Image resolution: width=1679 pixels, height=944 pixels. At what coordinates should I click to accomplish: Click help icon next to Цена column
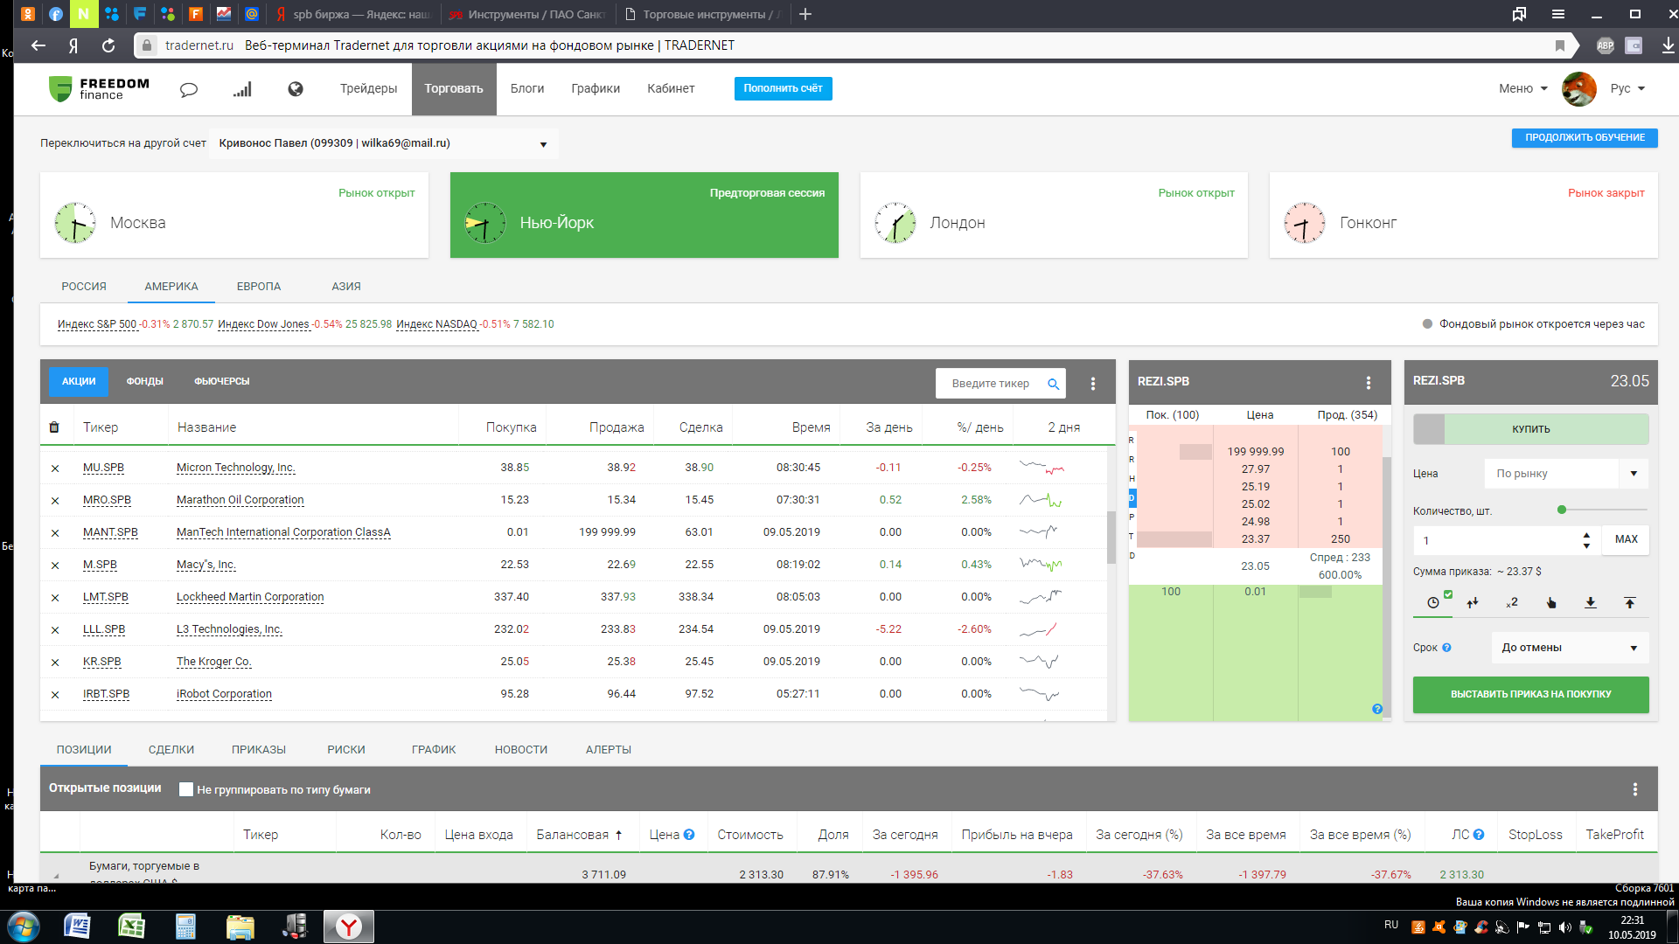[x=689, y=835]
